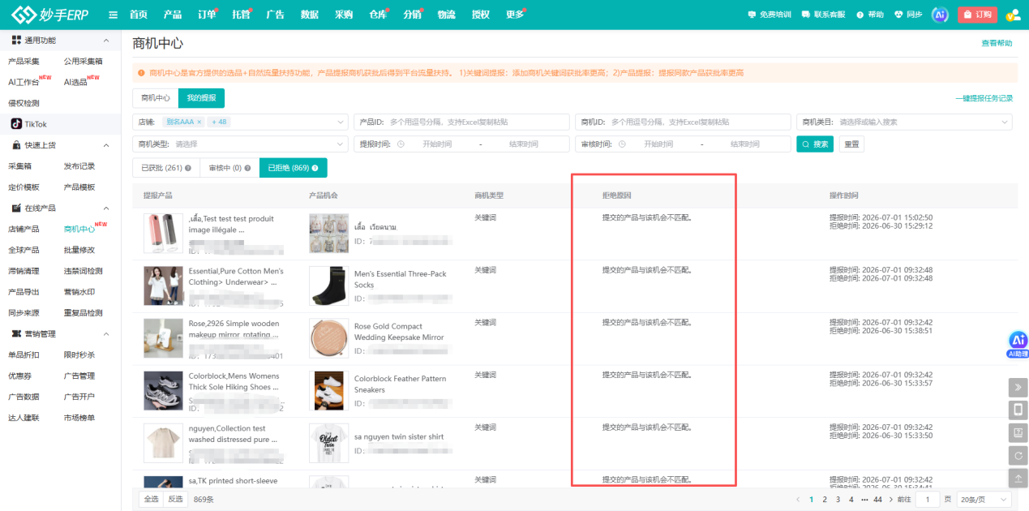Click the hamburger menu icon beside logo
Screen dimensions: 1029x511
pyautogui.click(x=113, y=15)
